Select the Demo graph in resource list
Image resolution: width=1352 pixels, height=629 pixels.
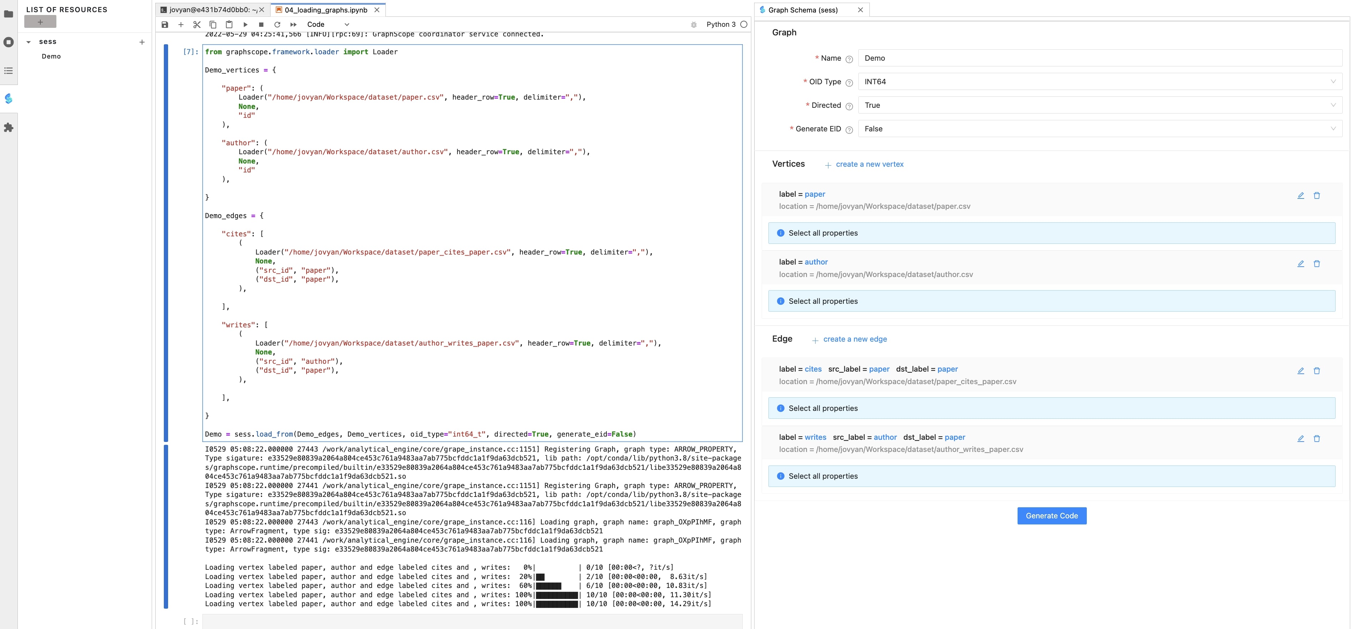[x=51, y=56]
